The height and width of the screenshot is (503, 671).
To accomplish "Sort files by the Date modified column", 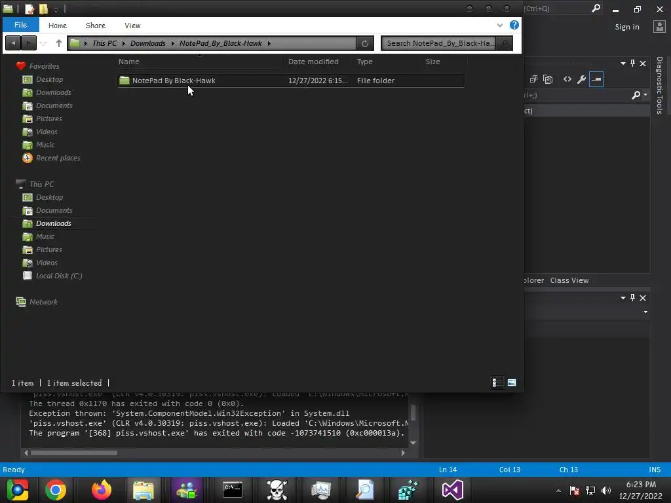I will click(x=313, y=62).
